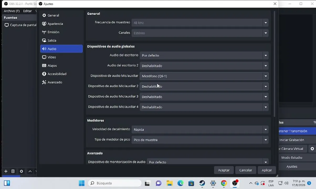This screenshot has height=189, width=316.
Task: Add a new source with the plus icon
Action: [6, 171]
